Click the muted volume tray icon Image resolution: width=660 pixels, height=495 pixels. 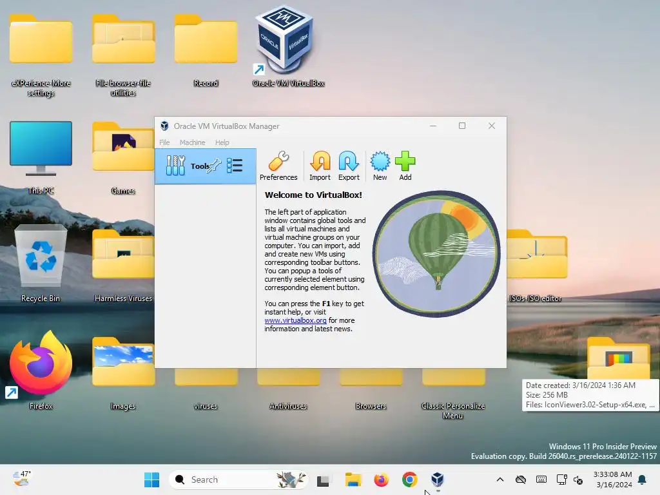click(578, 480)
